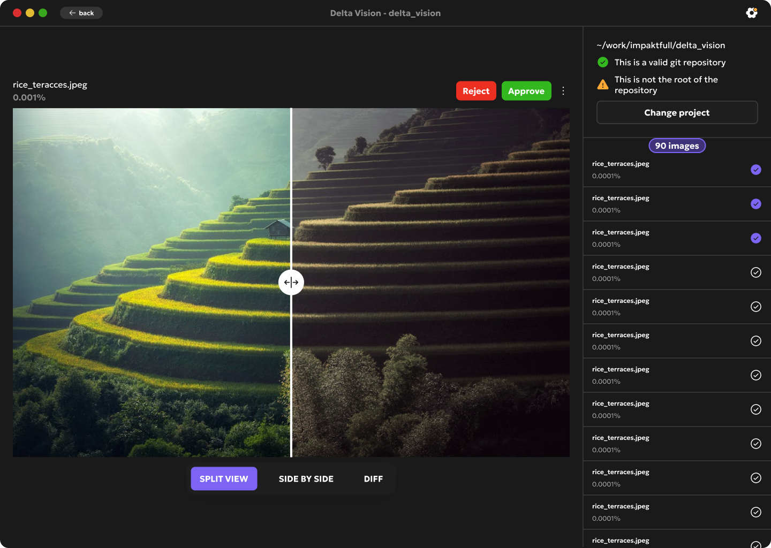Switch to the DIFF mode

point(373,479)
